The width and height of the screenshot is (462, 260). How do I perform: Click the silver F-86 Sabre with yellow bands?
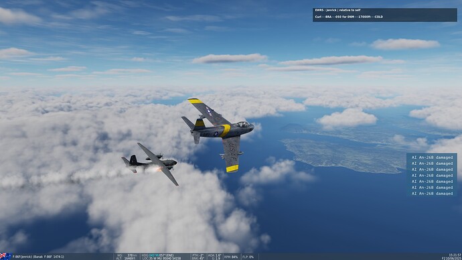coord(218,135)
